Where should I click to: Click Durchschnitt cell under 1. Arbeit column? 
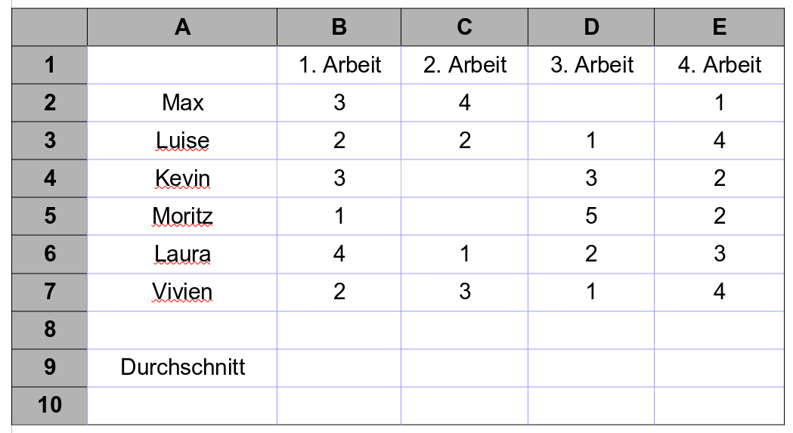[x=339, y=367]
